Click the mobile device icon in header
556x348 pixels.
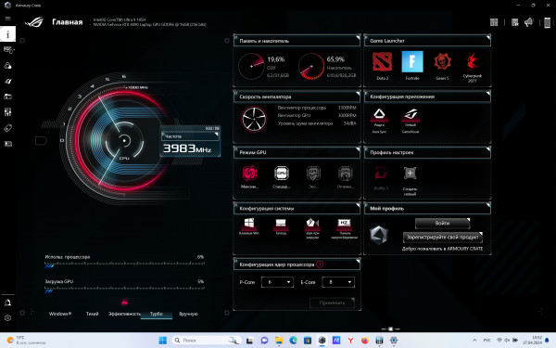click(x=547, y=22)
